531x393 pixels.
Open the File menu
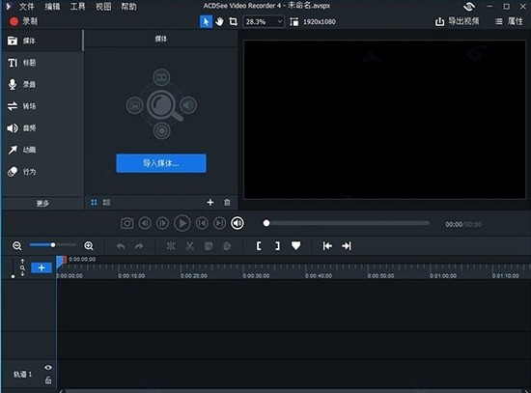click(x=27, y=6)
